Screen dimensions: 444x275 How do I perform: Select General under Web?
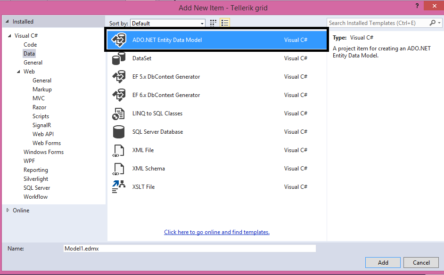(x=42, y=81)
